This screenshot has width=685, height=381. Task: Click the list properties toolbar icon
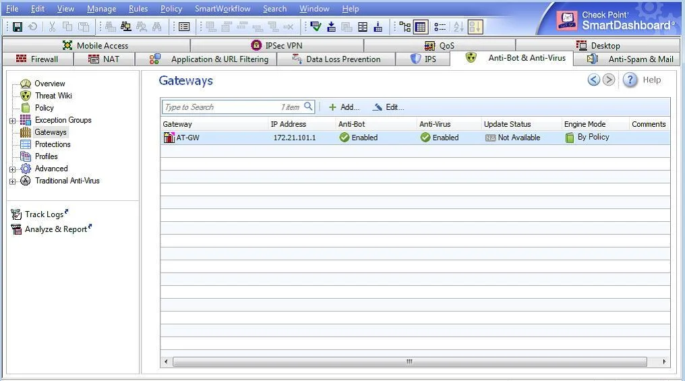[x=184, y=27]
